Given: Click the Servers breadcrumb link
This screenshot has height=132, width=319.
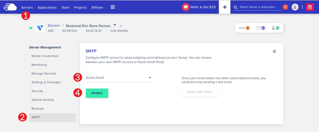Looking at the screenshot, I should tap(54, 26).
